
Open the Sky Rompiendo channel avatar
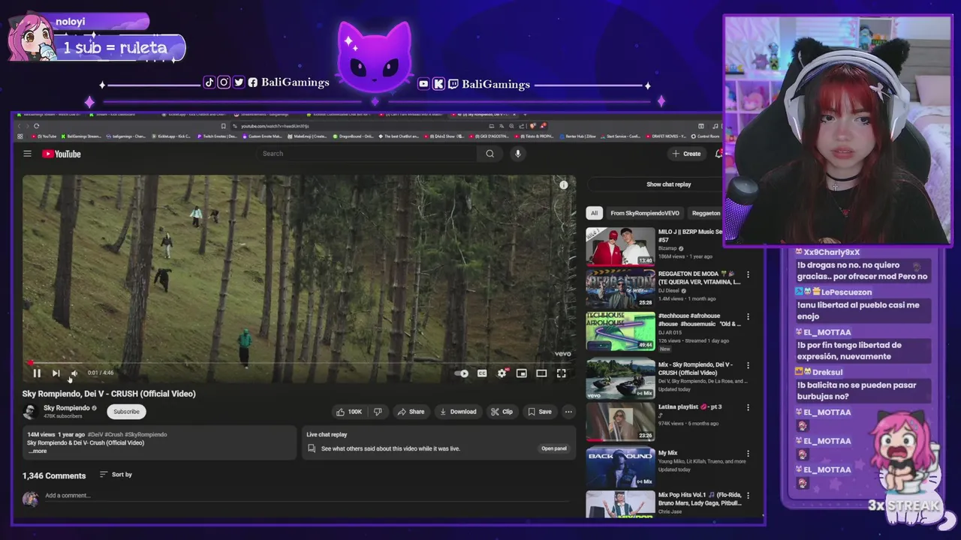30,412
